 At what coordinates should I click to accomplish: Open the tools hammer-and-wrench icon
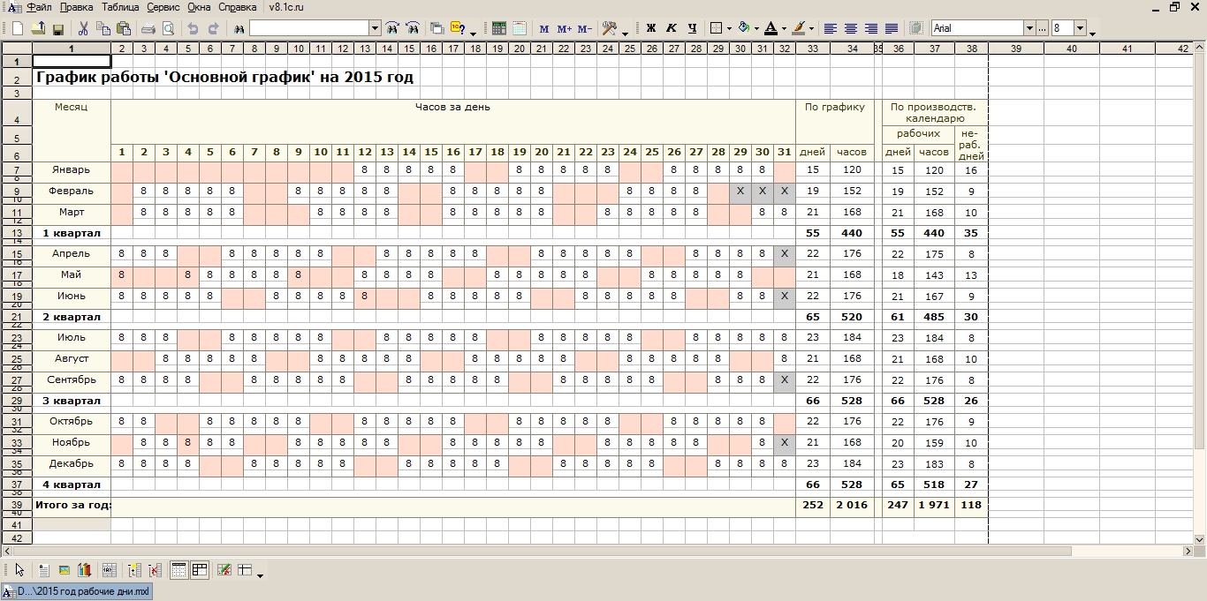point(610,28)
